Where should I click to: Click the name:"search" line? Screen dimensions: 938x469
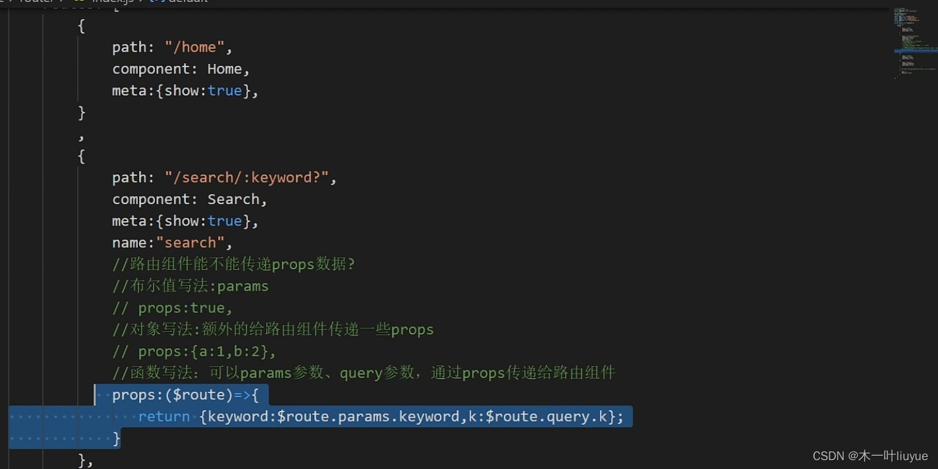tap(173, 243)
